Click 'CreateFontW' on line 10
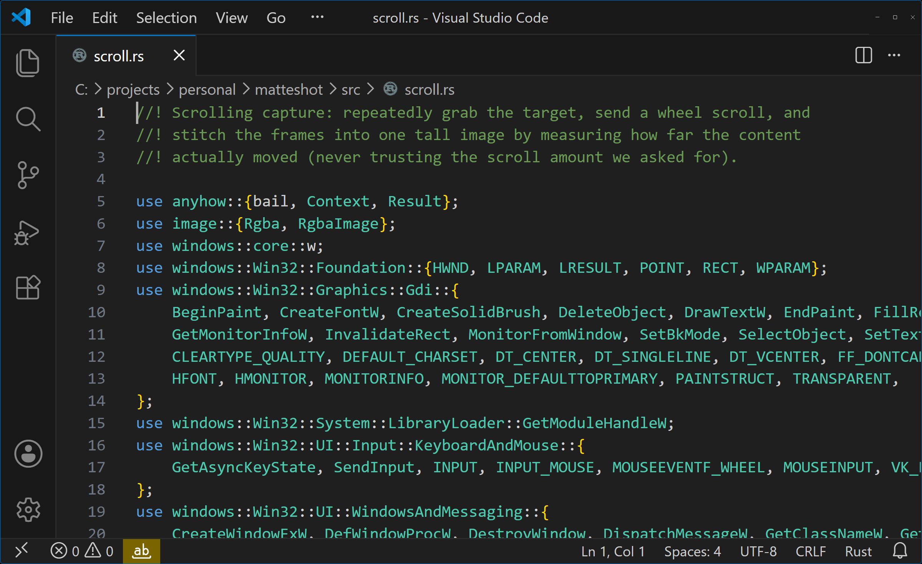This screenshot has height=564, width=922. tap(329, 312)
